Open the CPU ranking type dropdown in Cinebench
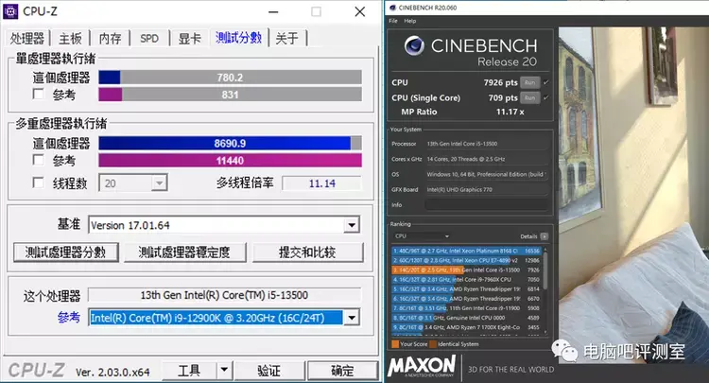 coord(422,236)
